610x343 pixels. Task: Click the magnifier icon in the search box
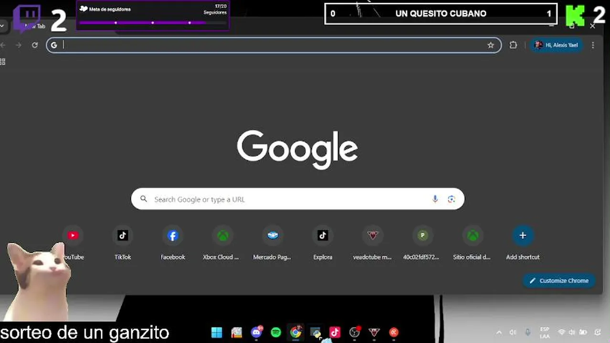tap(143, 199)
